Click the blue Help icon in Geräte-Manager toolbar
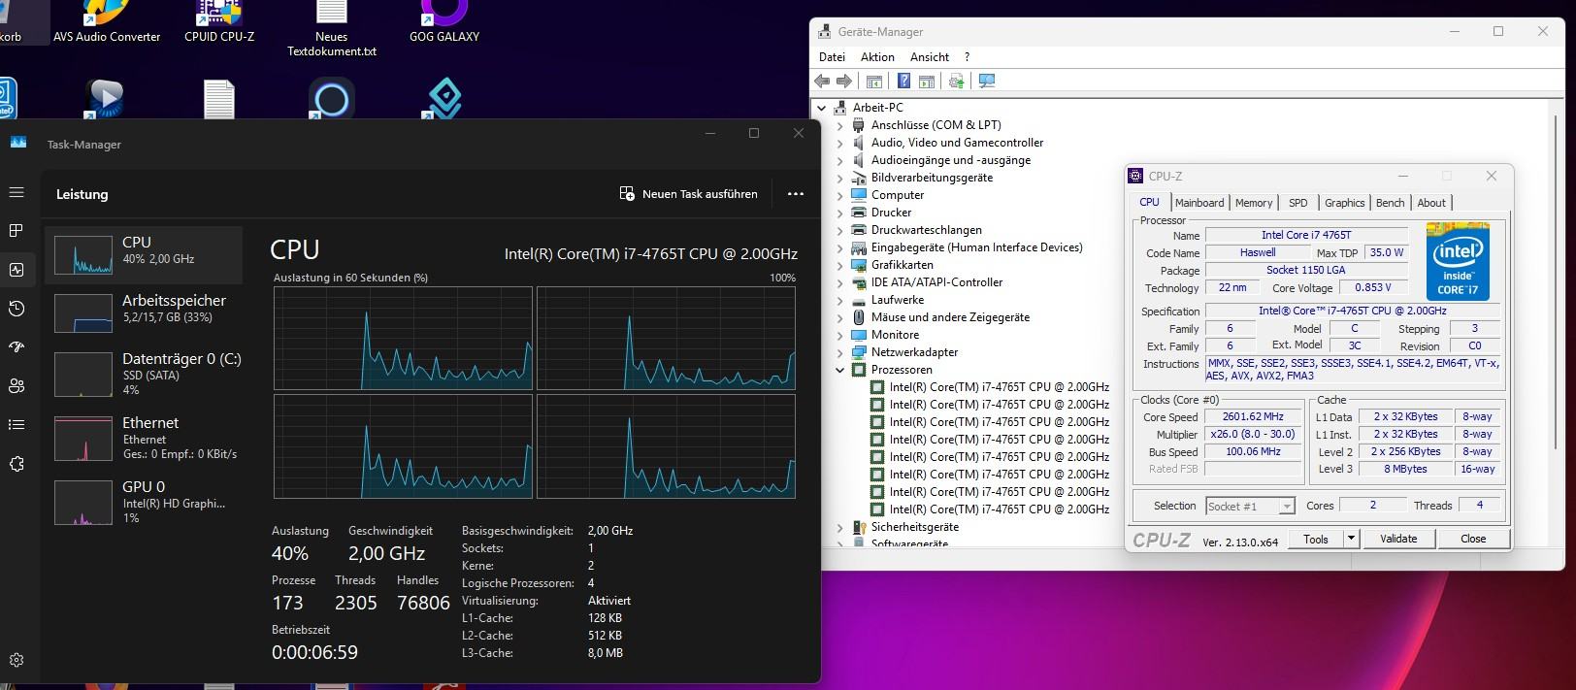The image size is (1576, 690). point(904,82)
